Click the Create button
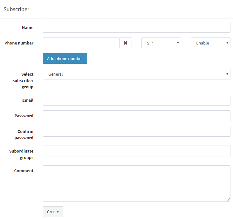The image size is (233, 219). [53, 212]
